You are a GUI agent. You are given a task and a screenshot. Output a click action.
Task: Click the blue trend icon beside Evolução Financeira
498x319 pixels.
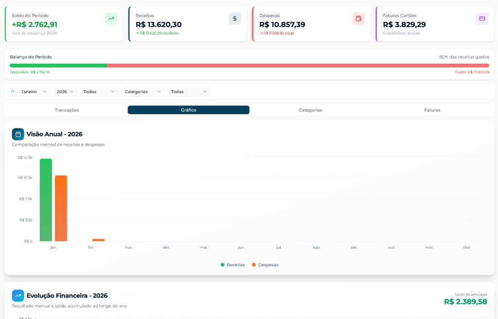coord(18,296)
